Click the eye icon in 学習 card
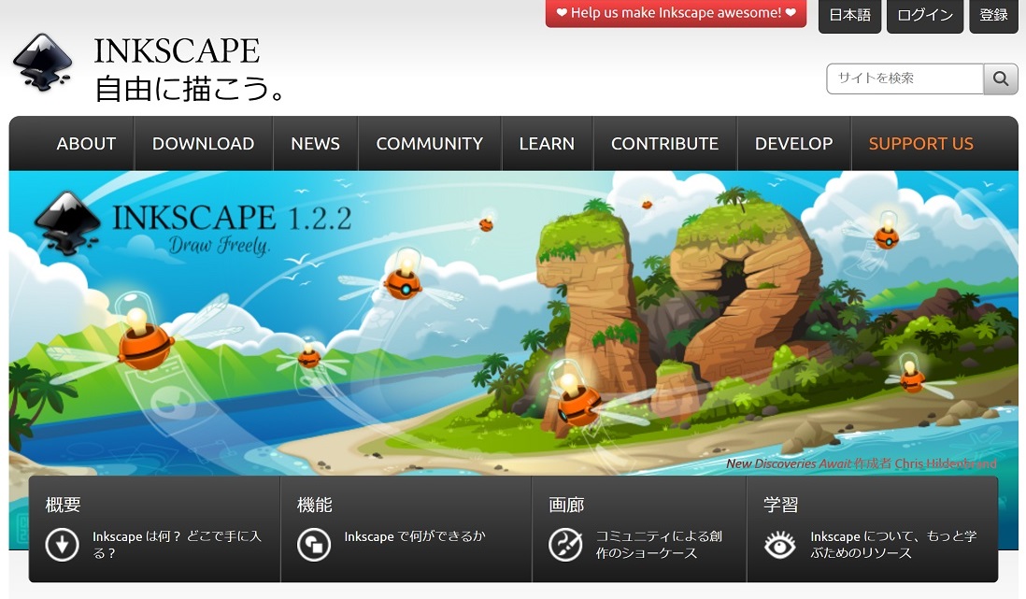 click(x=780, y=544)
